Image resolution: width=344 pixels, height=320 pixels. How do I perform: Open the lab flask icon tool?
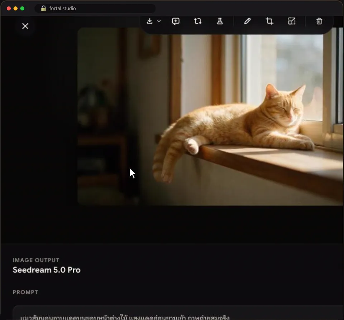coord(220,21)
